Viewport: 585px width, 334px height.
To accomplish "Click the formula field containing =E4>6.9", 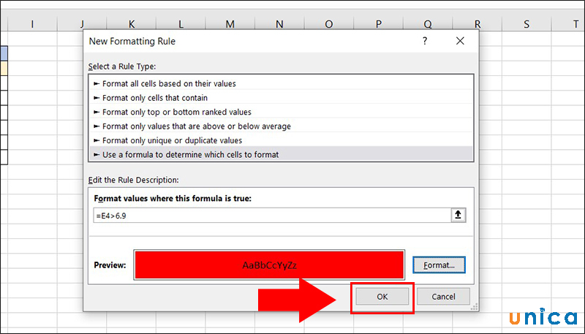I will point(272,216).
